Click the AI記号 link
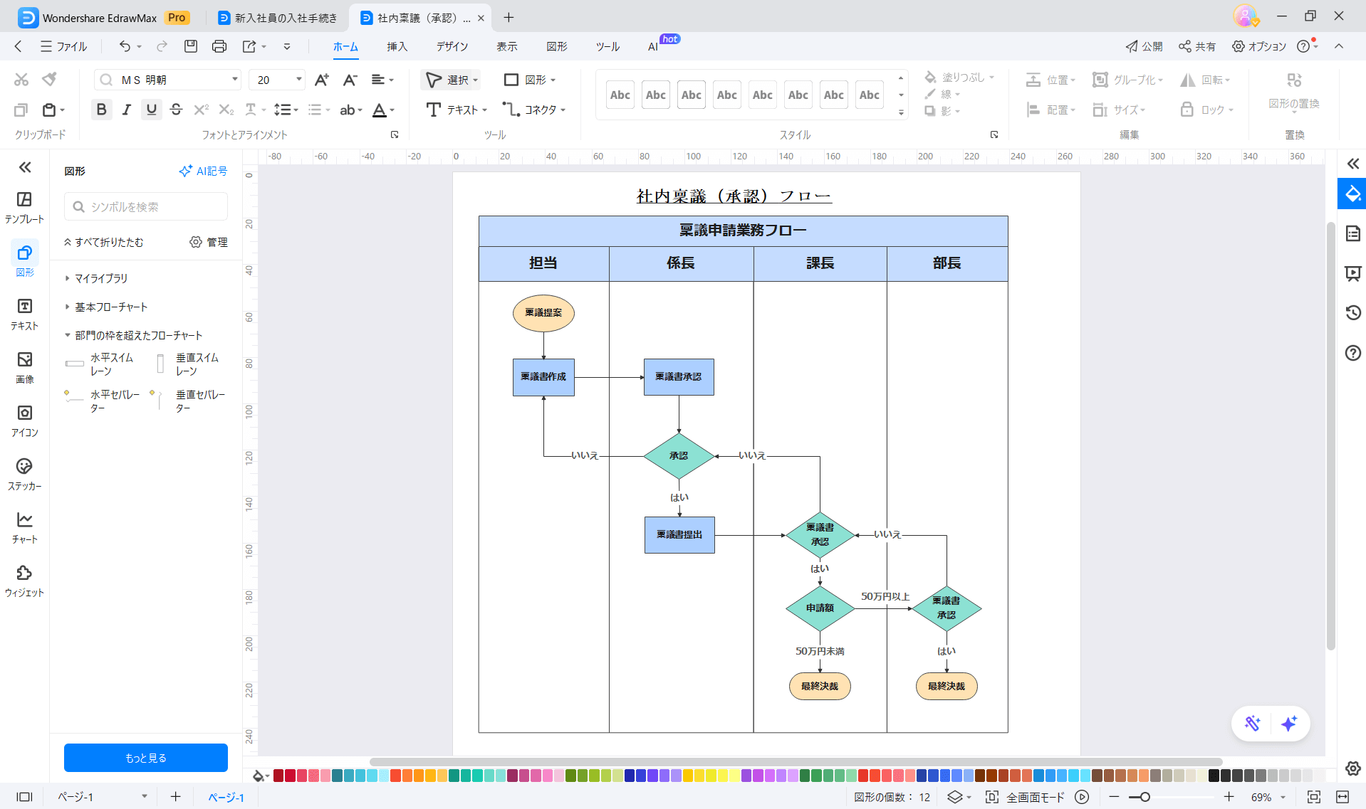 point(203,171)
